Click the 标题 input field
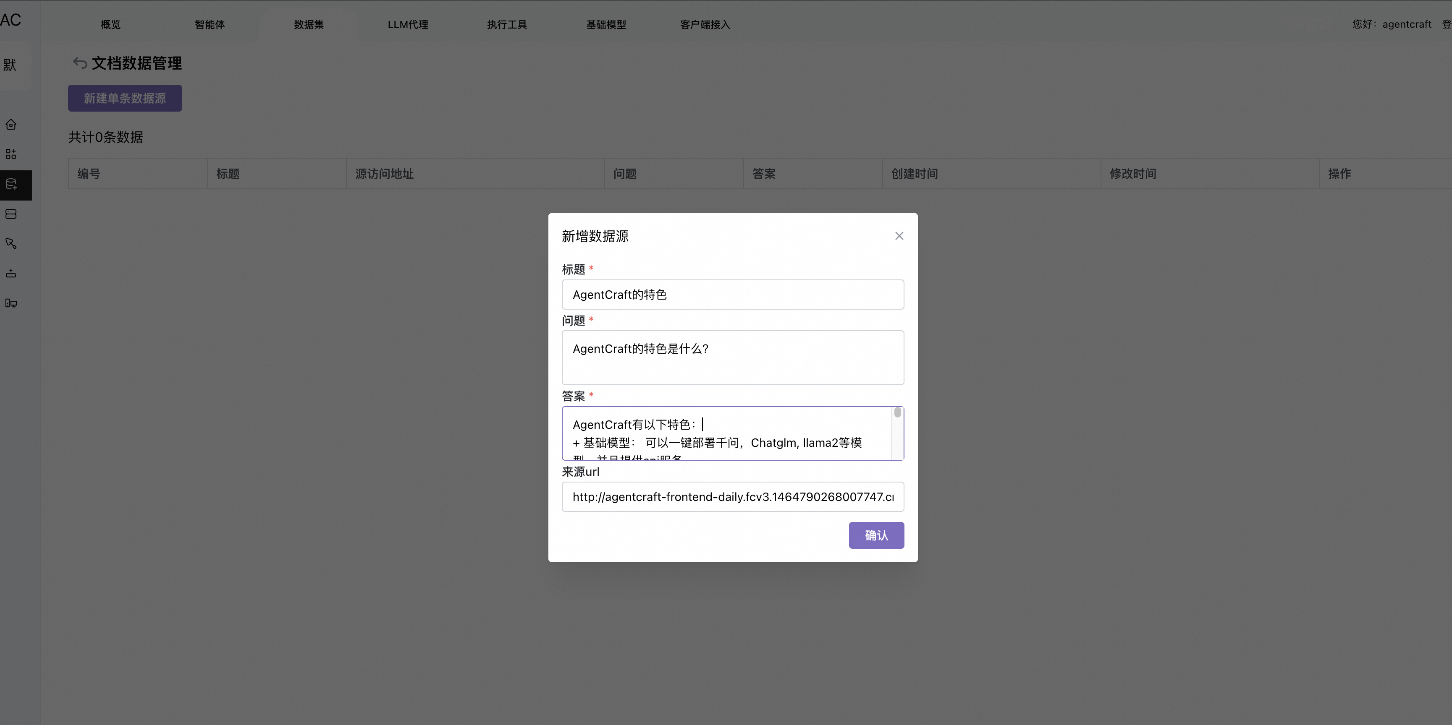Screen dimensions: 1452x725 point(732,295)
